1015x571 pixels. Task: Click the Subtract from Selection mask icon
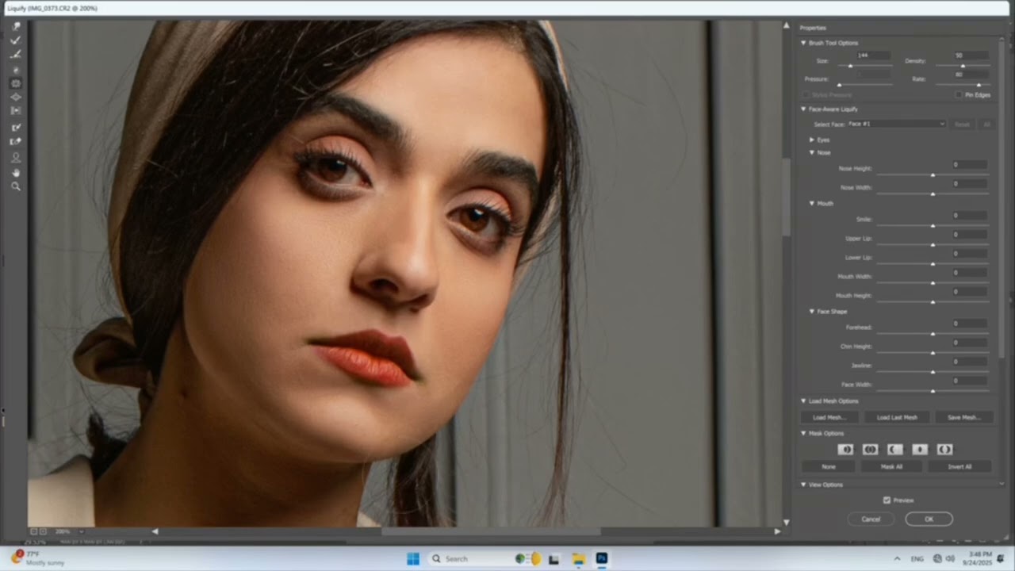point(894,449)
